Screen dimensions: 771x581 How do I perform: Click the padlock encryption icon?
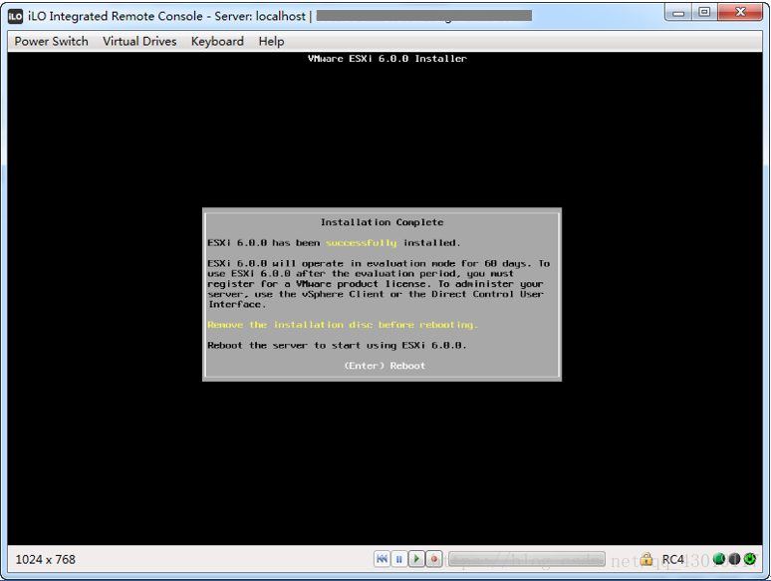coord(646,559)
